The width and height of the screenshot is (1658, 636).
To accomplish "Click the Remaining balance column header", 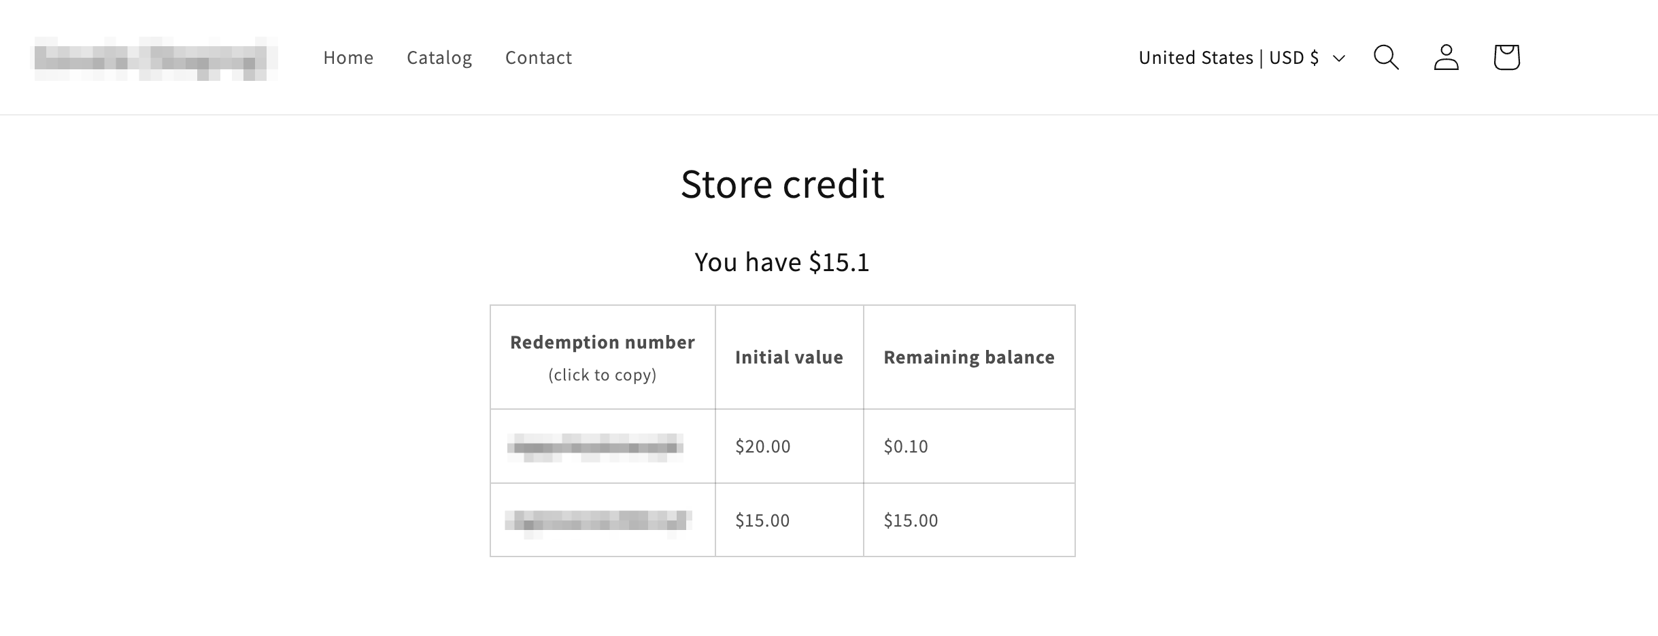I will click(969, 357).
